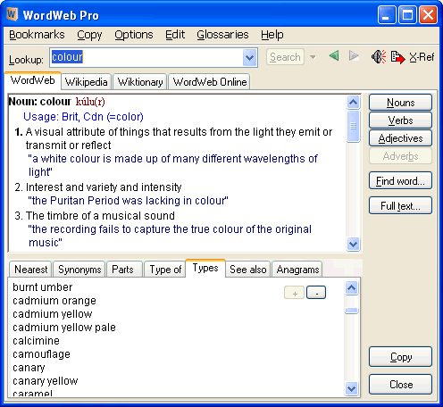Switch to the Wikipedia tab

[87, 82]
